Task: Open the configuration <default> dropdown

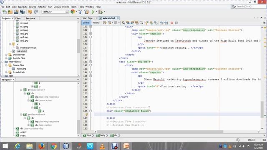Action: pos(55,12)
